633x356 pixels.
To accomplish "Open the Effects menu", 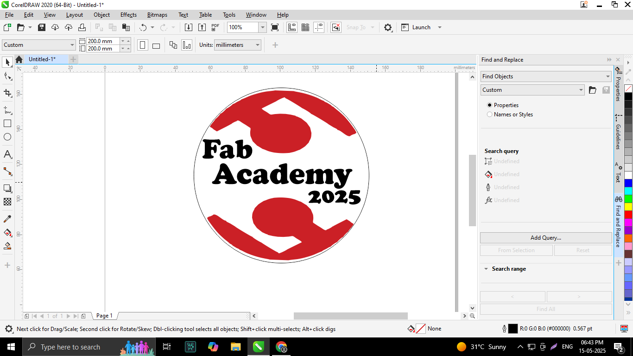I will (128, 15).
